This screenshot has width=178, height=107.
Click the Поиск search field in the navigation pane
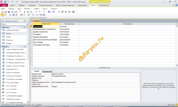(14, 24)
